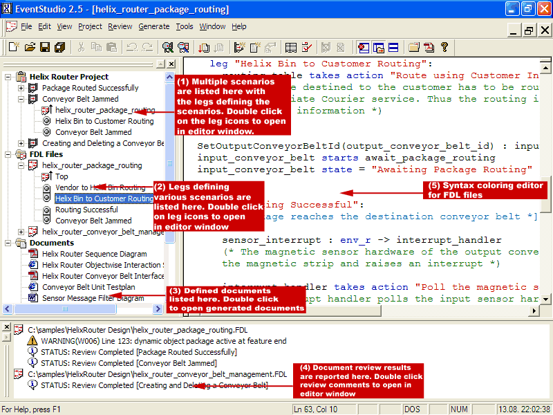Expand helix_router_conveyor_belt_management file node
Screen dimensions: 553x415
pyautogui.click(x=21, y=232)
